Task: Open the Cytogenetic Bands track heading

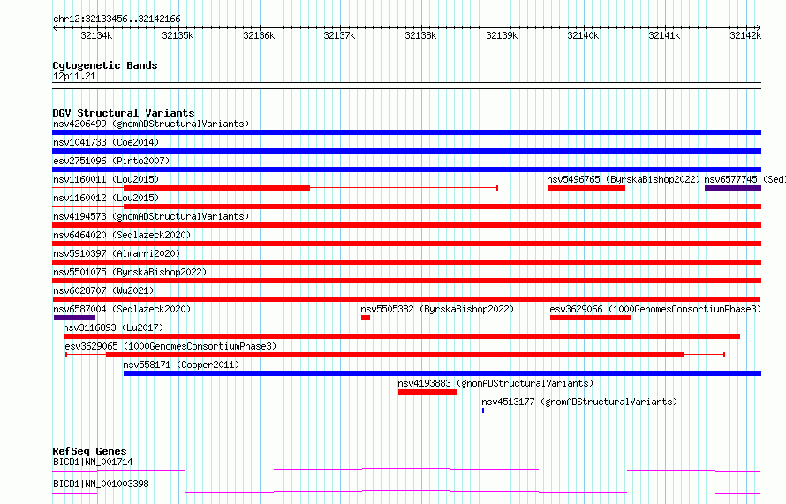Action: click(x=105, y=65)
